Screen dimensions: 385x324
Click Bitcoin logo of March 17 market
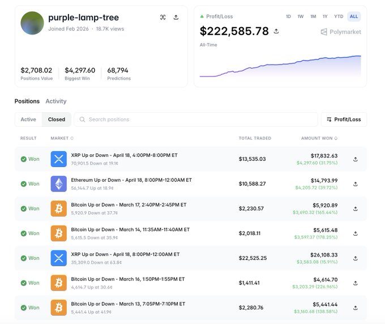(59, 208)
